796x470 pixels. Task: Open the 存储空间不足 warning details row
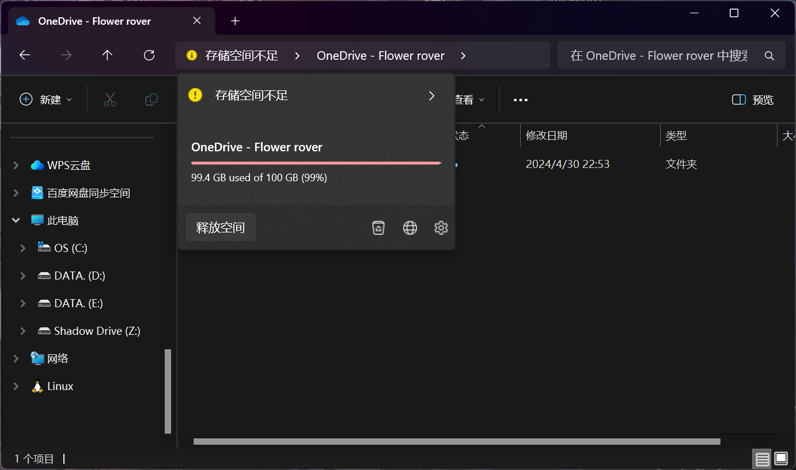coord(316,95)
